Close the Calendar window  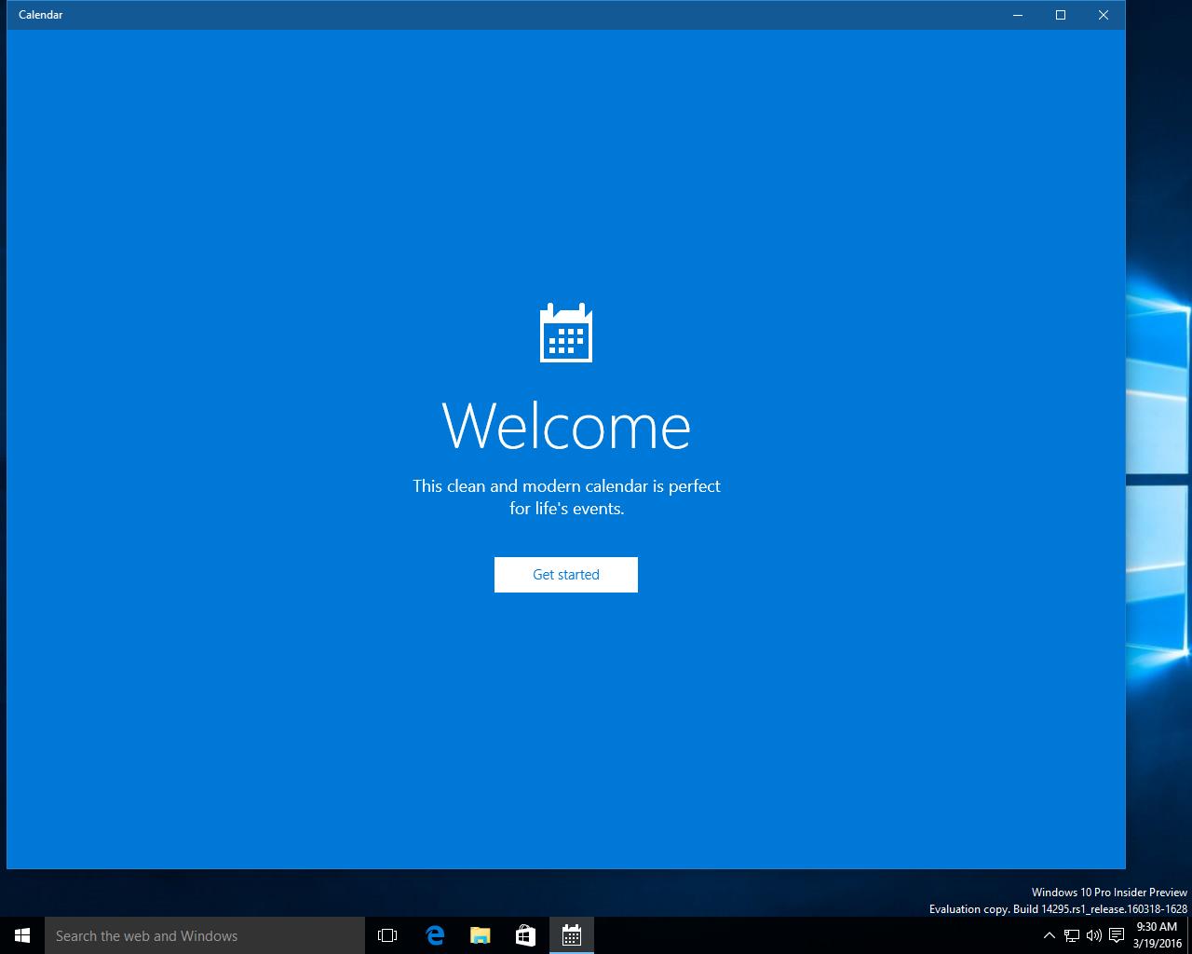pos(1104,15)
